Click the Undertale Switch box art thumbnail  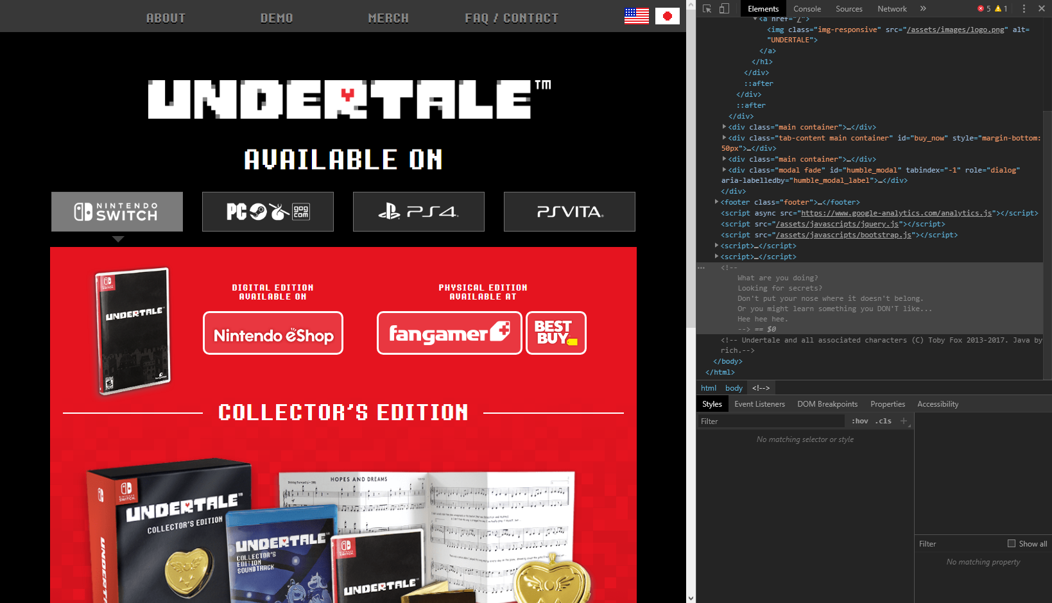(133, 331)
